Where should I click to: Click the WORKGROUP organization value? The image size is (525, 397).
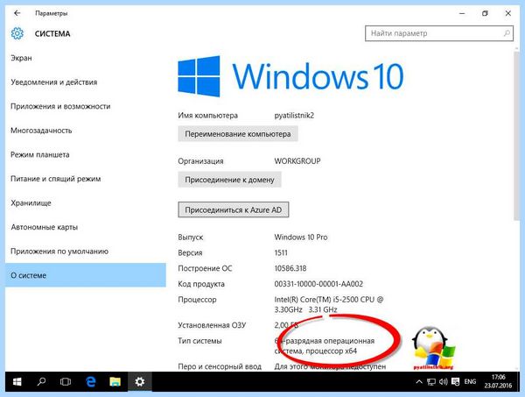(x=297, y=161)
